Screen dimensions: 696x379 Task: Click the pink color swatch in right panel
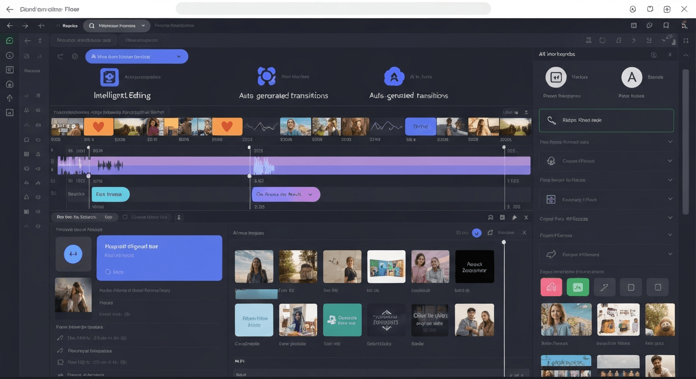coord(551,286)
